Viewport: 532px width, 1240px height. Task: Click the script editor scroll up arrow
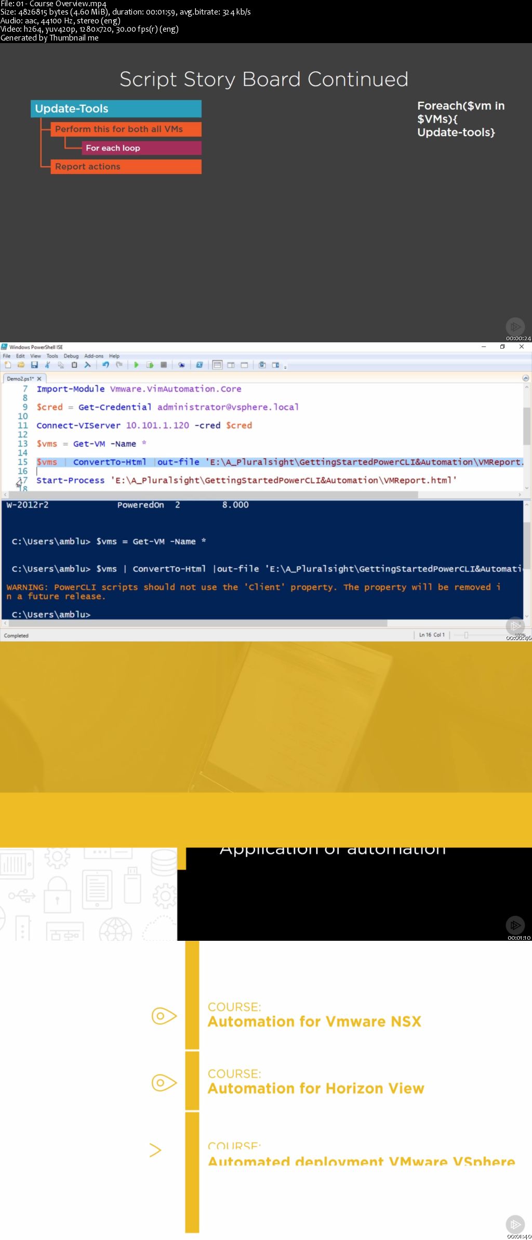point(526,388)
